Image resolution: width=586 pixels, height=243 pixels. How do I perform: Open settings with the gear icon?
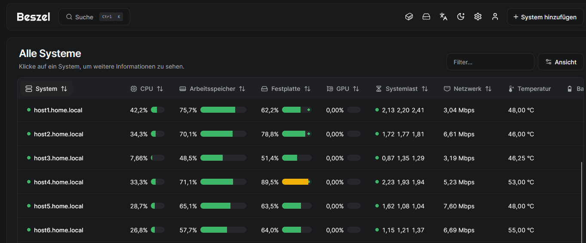tap(478, 17)
